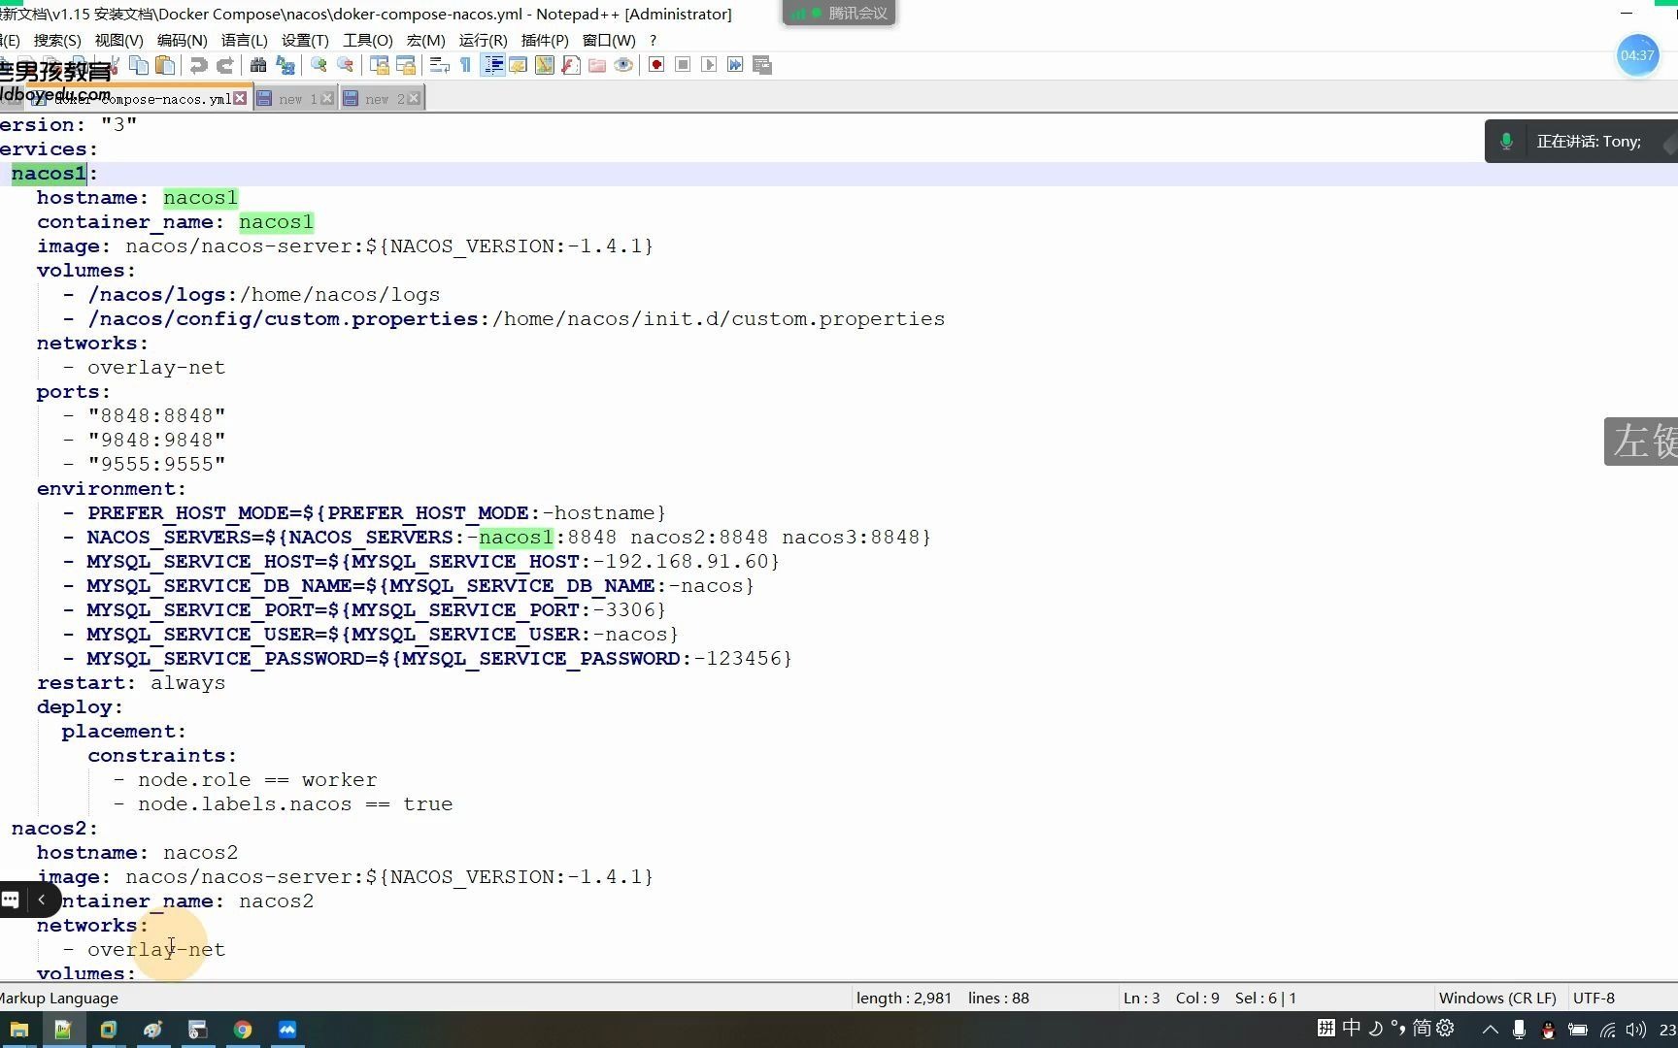Open the 宏(M) menu
Viewport: 1678px width, 1048px height.
[x=425, y=40]
